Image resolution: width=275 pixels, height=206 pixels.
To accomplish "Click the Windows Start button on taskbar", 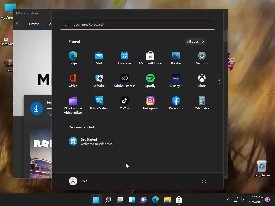I will click(x=96, y=200).
